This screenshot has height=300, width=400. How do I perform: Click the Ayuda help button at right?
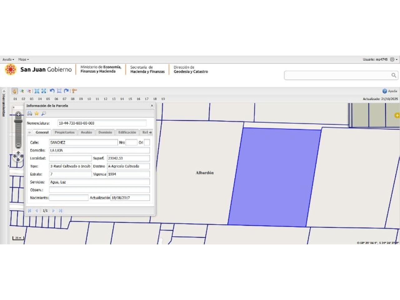(390, 91)
